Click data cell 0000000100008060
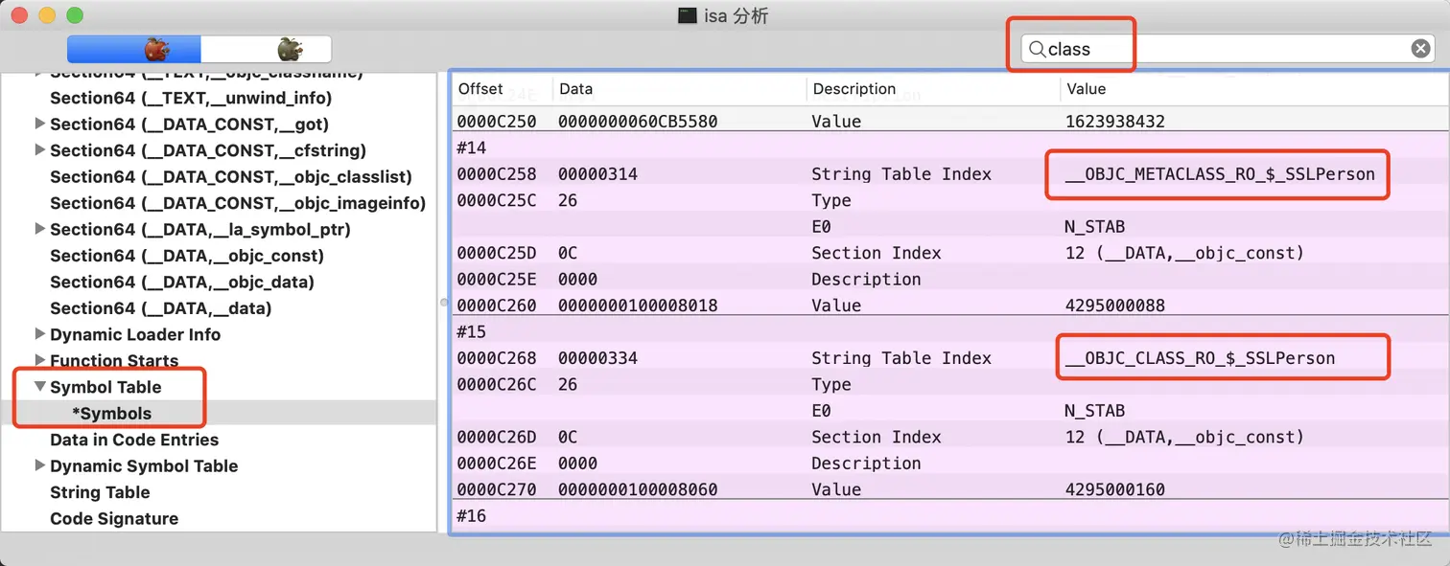Viewport: 1450px width, 566px height. point(638,489)
